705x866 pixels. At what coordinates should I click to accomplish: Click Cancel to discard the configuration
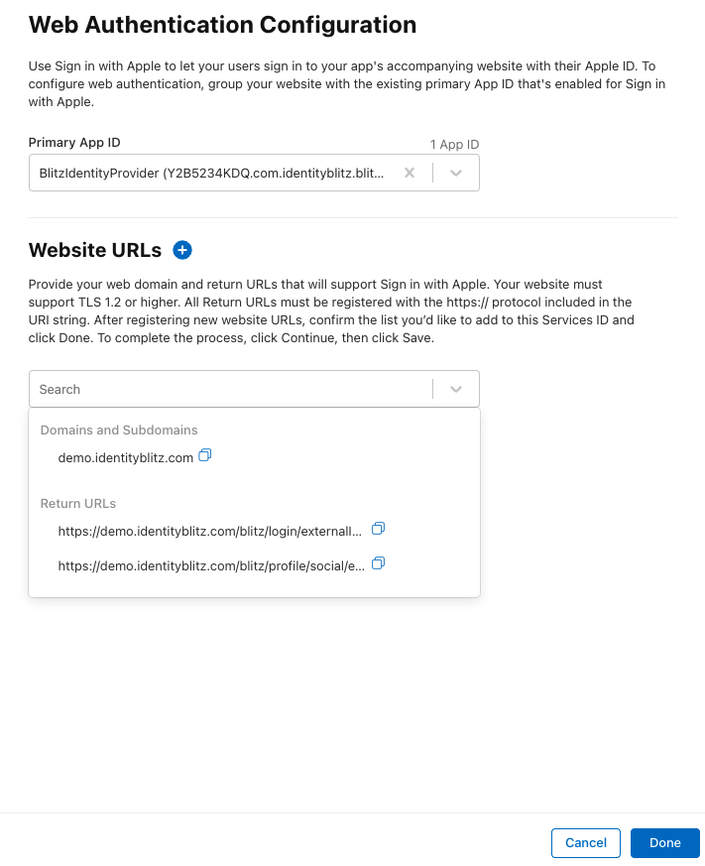point(586,843)
